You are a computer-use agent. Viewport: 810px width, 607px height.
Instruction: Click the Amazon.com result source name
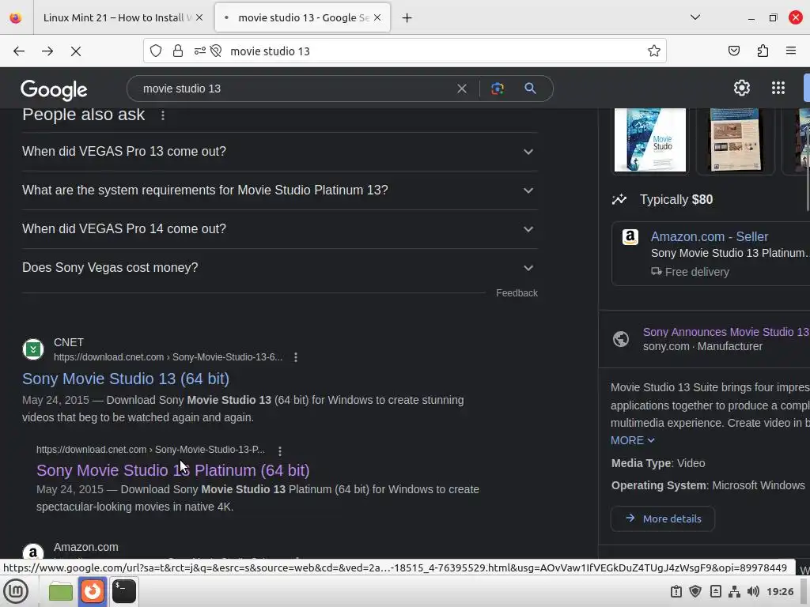85,547
